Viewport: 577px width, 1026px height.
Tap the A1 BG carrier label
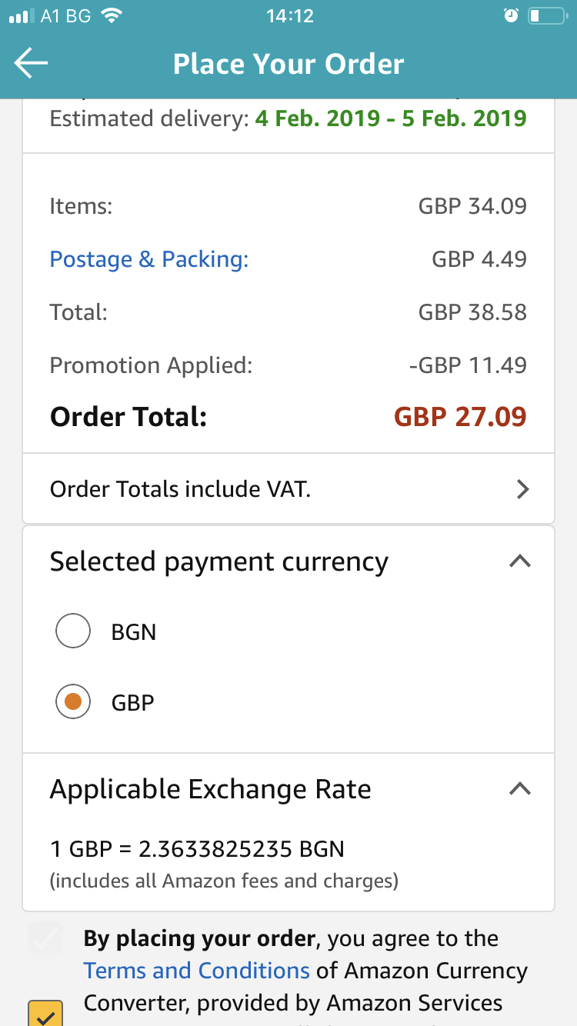tap(67, 16)
